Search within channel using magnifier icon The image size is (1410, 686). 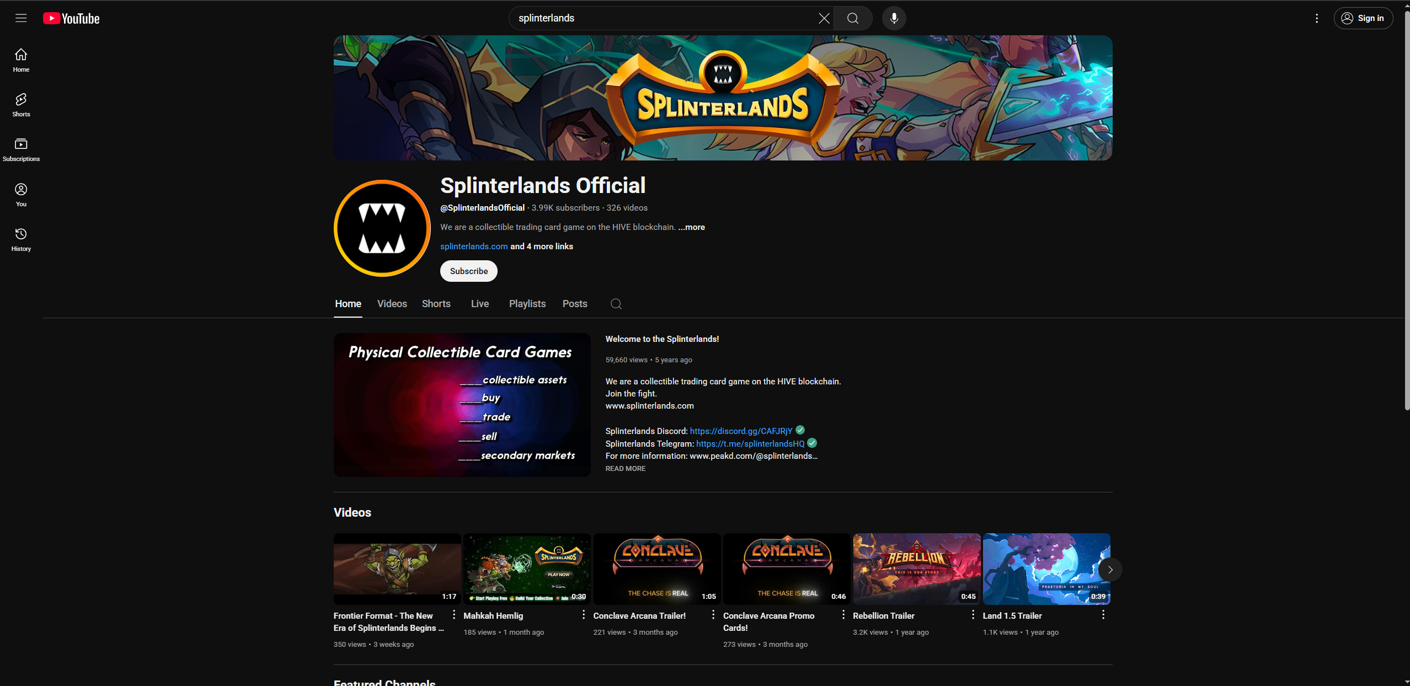[x=616, y=304]
